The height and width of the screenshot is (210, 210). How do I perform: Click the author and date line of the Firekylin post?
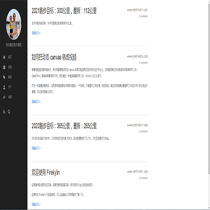click(138, 172)
